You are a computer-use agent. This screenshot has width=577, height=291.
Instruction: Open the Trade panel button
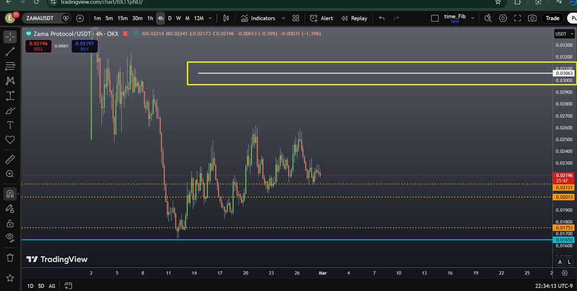click(x=552, y=18)
